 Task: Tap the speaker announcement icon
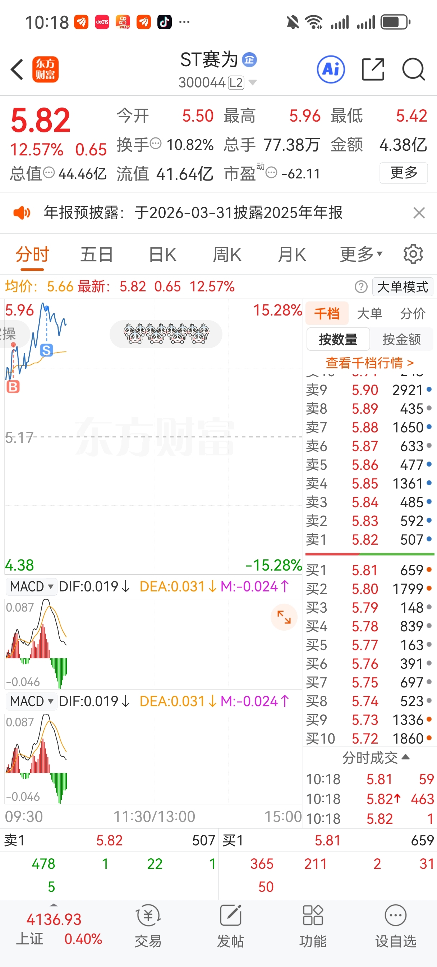[x=21, y=213]
